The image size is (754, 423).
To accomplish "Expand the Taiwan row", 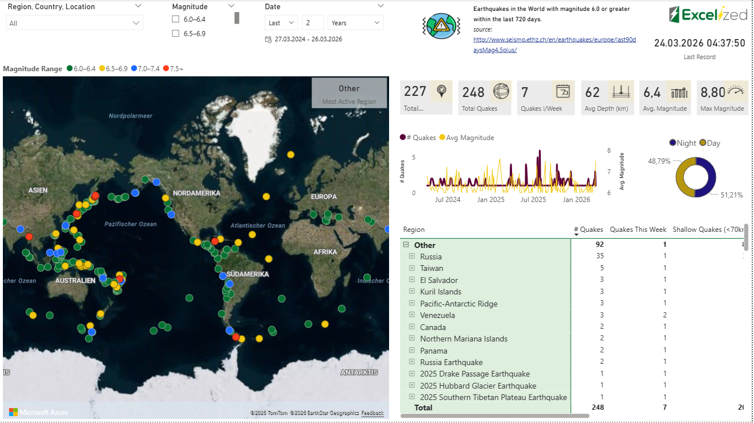I will coord(411,267).
